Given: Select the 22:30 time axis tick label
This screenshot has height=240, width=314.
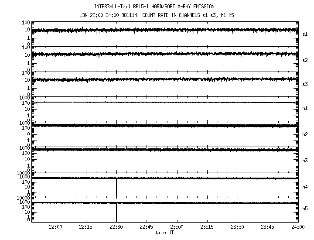Looking at the screenshot, I should [116, 227].
